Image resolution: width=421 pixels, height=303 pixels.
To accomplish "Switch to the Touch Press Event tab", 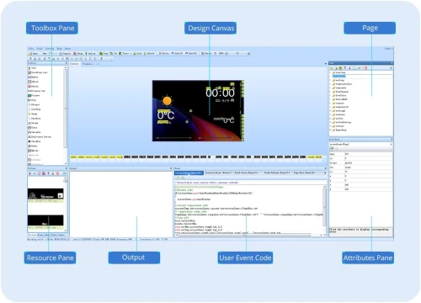I will 246,173.
